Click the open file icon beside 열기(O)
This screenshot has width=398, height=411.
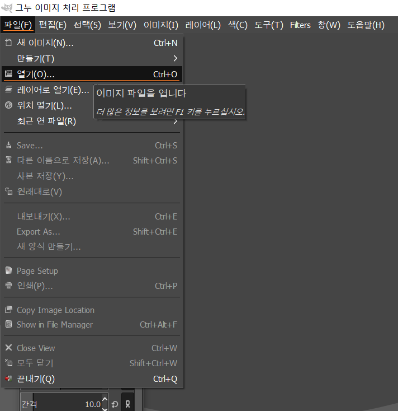click(8, 74)
